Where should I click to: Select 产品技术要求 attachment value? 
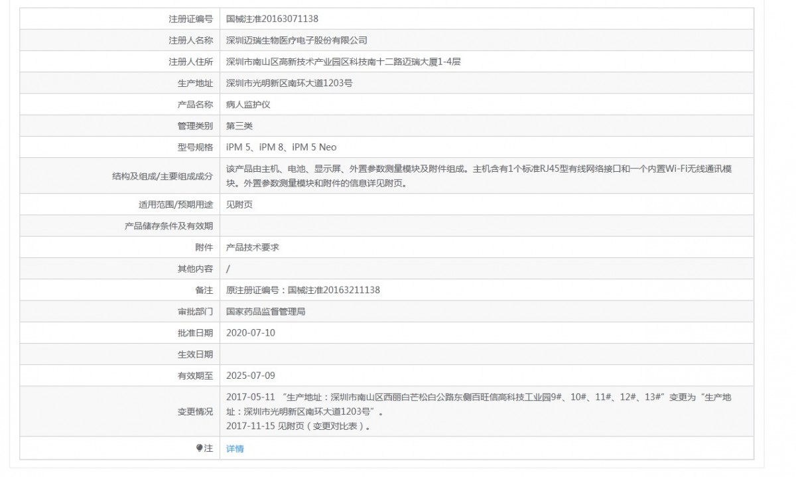tap(253, 247)
